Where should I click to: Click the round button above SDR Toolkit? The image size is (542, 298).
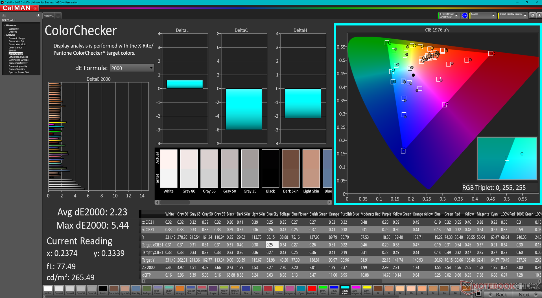pyautogui.click(x=4, y=15)
